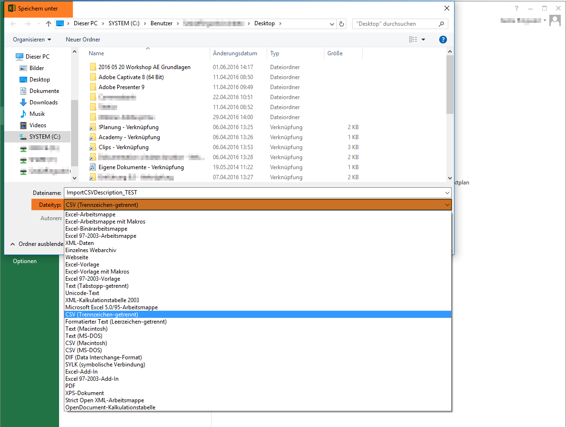Open recent locations dropdown arrow
566x427 pixels.
[x=39, y=24]
